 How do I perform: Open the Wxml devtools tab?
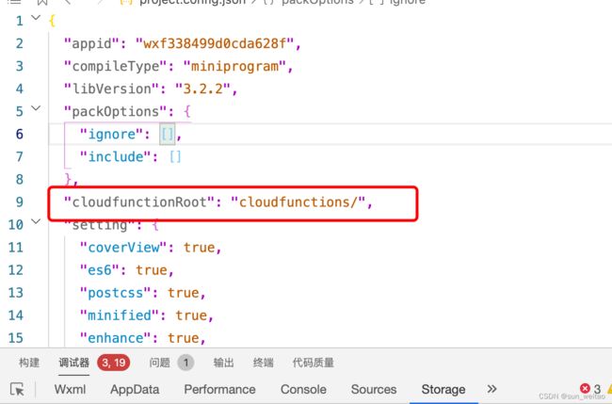[x=70, y=389]
